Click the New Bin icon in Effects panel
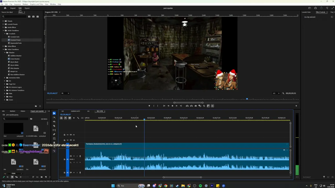This screenshot has height=188, width=335. [x=36, y=106]
